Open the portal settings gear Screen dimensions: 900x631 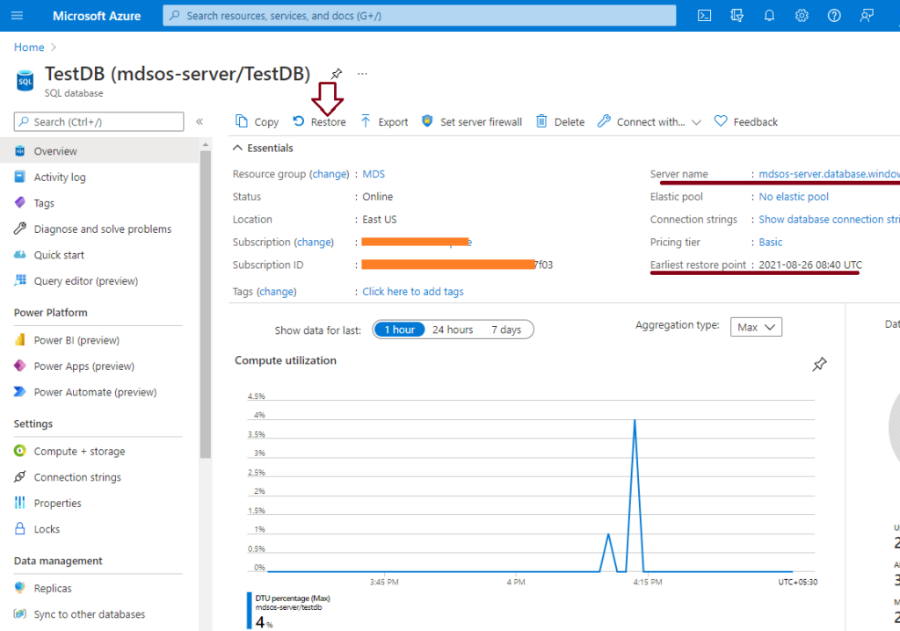[801, 15]
